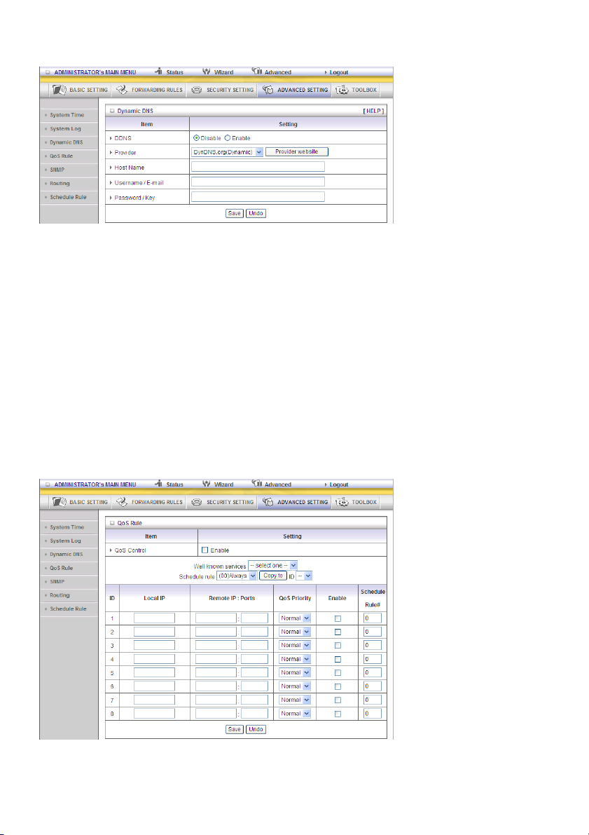Open the Wizard icon in the top main menu

tap(207, 72)
